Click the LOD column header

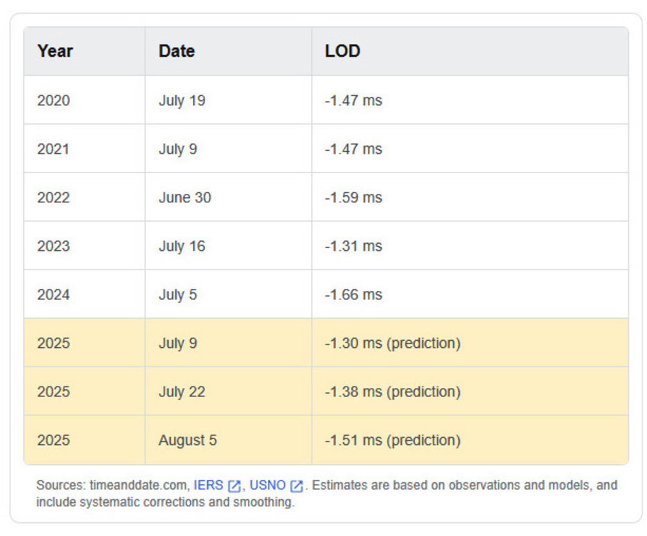click(x=342, y=51)
